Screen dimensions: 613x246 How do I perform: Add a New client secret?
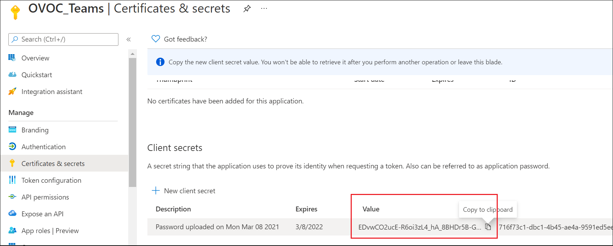point(184,191)
